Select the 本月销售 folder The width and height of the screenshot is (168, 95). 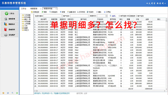[26, 21]
